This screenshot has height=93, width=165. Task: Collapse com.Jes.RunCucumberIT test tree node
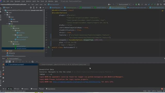6,64
